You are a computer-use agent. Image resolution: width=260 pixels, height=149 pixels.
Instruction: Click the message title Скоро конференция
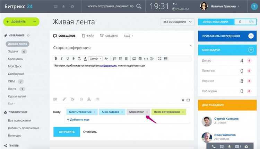(x=72, y=48)
